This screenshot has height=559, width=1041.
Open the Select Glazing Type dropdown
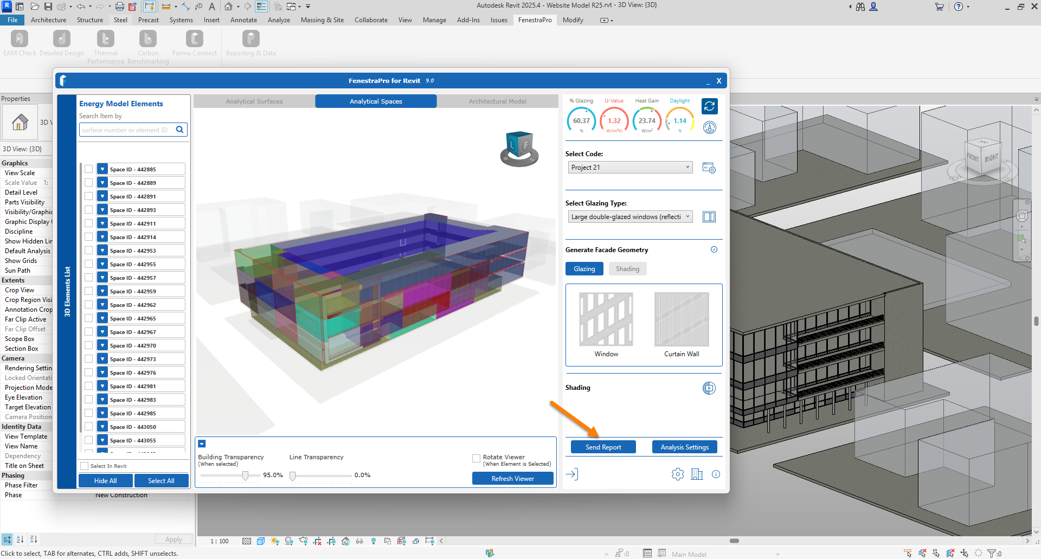630,217
